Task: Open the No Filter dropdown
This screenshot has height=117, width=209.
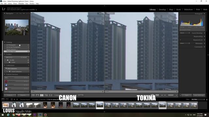Action: coord(198,99)
